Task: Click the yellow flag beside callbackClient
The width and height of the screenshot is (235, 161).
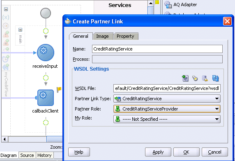Action: point(59,90)
